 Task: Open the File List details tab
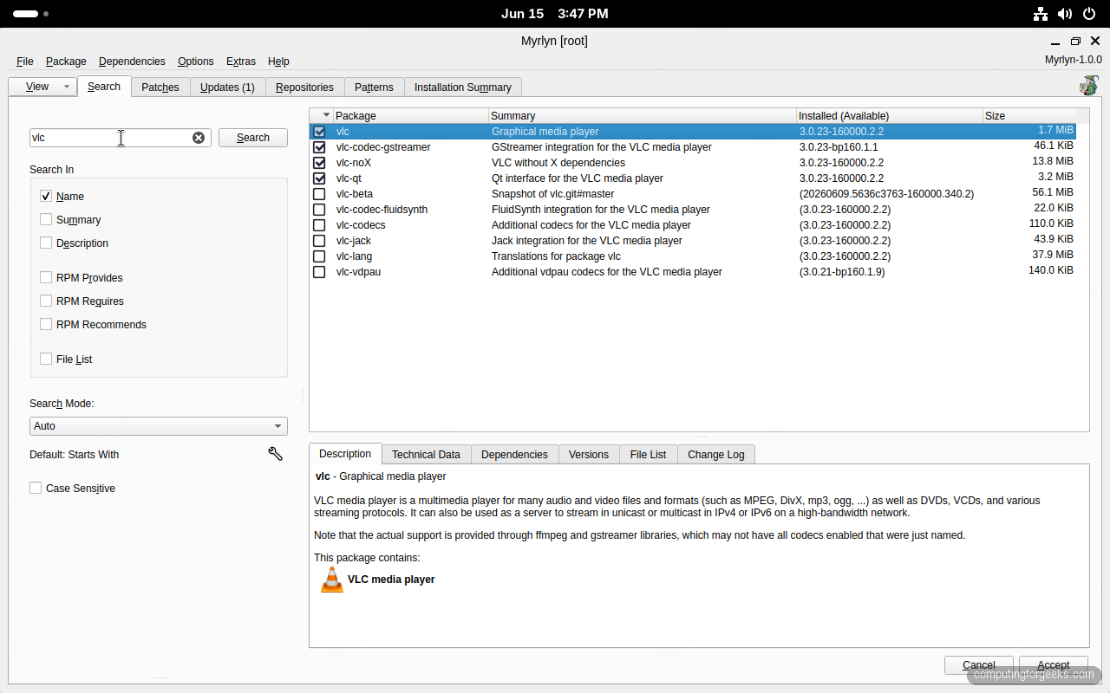pyautogui.click(x=648, y=455)
